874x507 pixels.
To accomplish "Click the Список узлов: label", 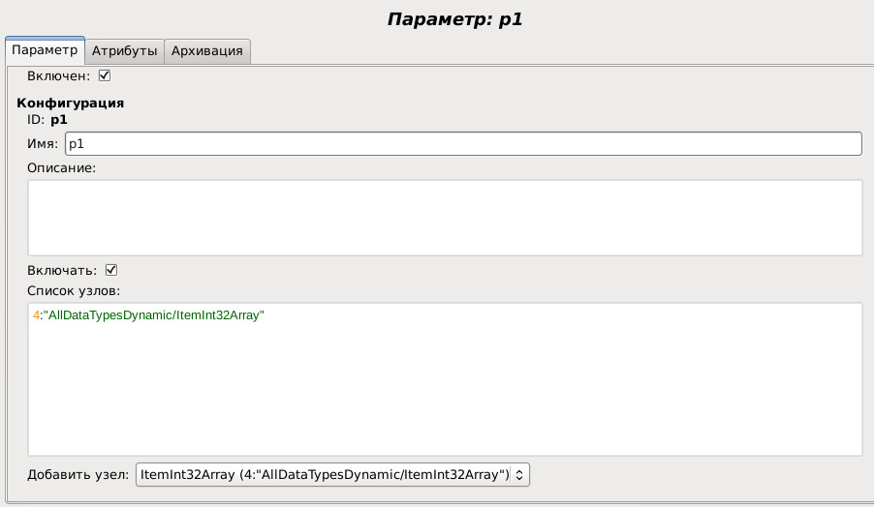I will pos(73,290).
